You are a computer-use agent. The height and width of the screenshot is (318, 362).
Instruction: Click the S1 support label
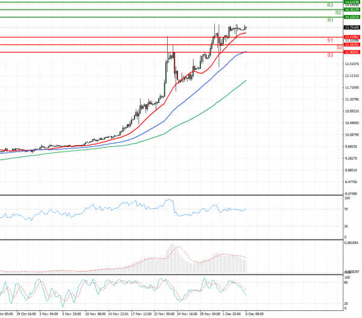[331, 40]
